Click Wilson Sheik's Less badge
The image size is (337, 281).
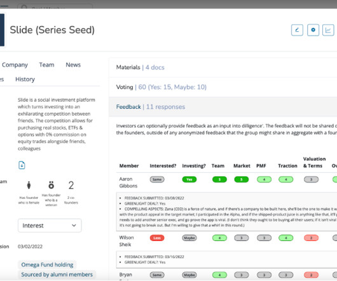[x=157, y=238]
